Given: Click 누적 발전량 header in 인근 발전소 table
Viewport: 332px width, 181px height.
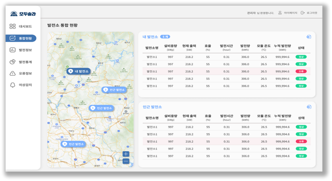Looking at the screenshot, I should (283, 118).
